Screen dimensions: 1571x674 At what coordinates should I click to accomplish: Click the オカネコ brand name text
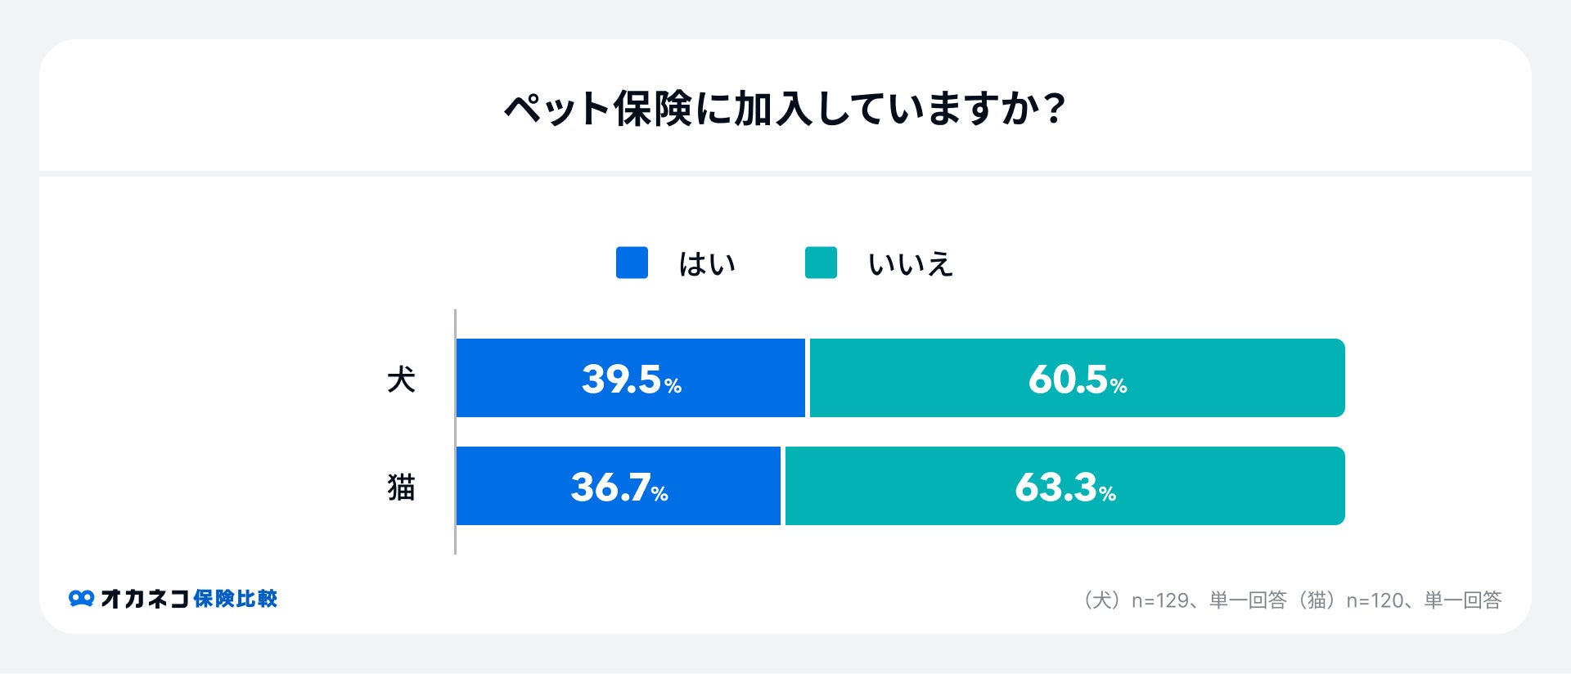145,599
